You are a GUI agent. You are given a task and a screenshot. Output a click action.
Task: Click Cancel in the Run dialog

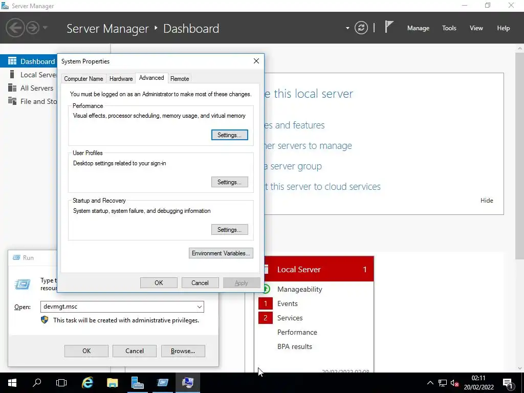click(x=135, y=351)
